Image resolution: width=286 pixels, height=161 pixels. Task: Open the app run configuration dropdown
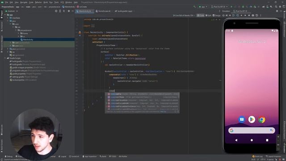(203, 7)
